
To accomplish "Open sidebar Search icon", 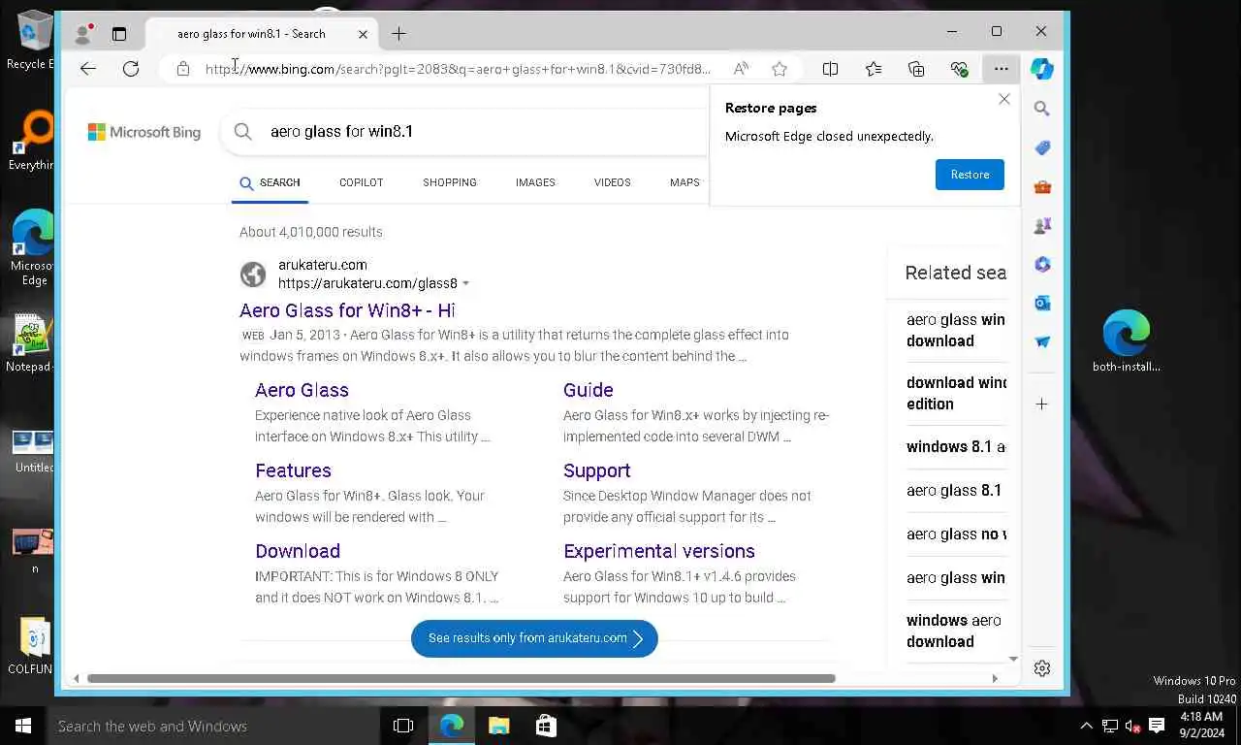I will tap(1042, 109).
